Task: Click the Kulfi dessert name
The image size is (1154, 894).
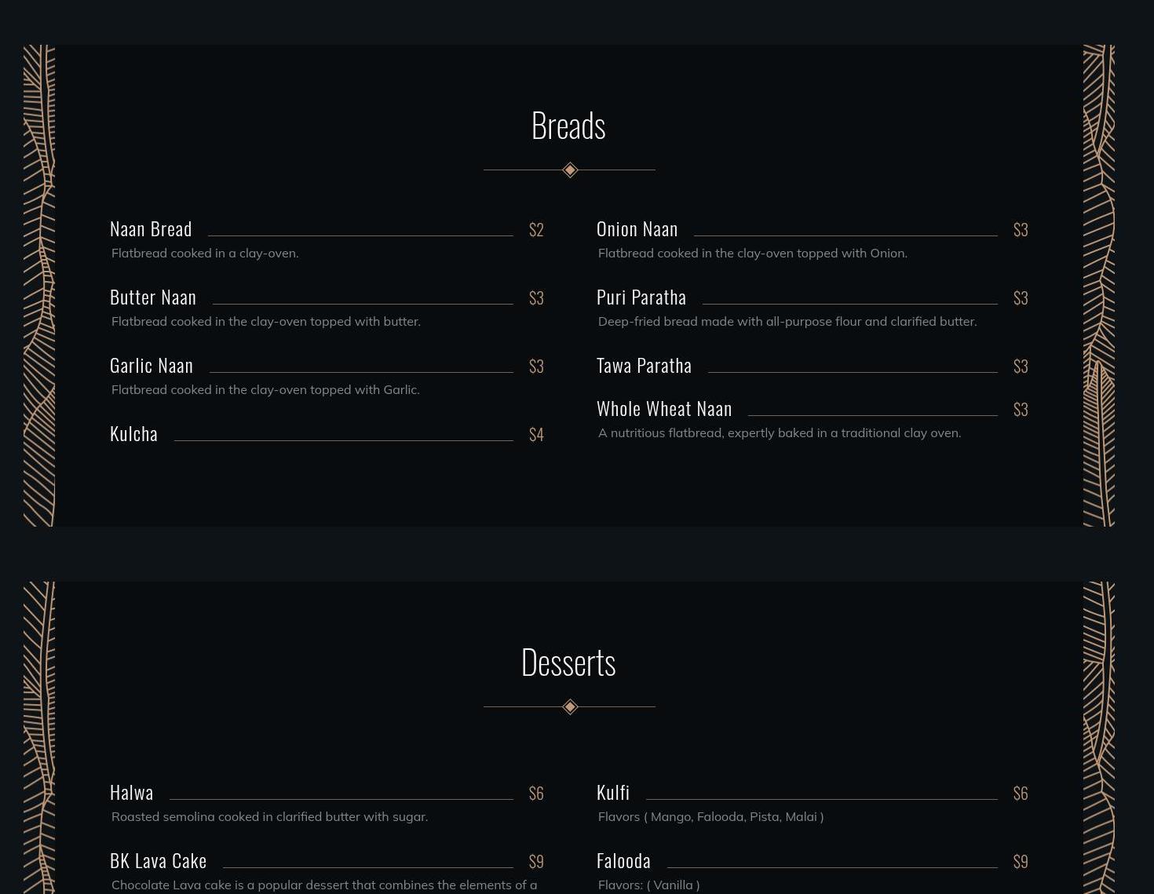Action: click(x=613, y=792)
